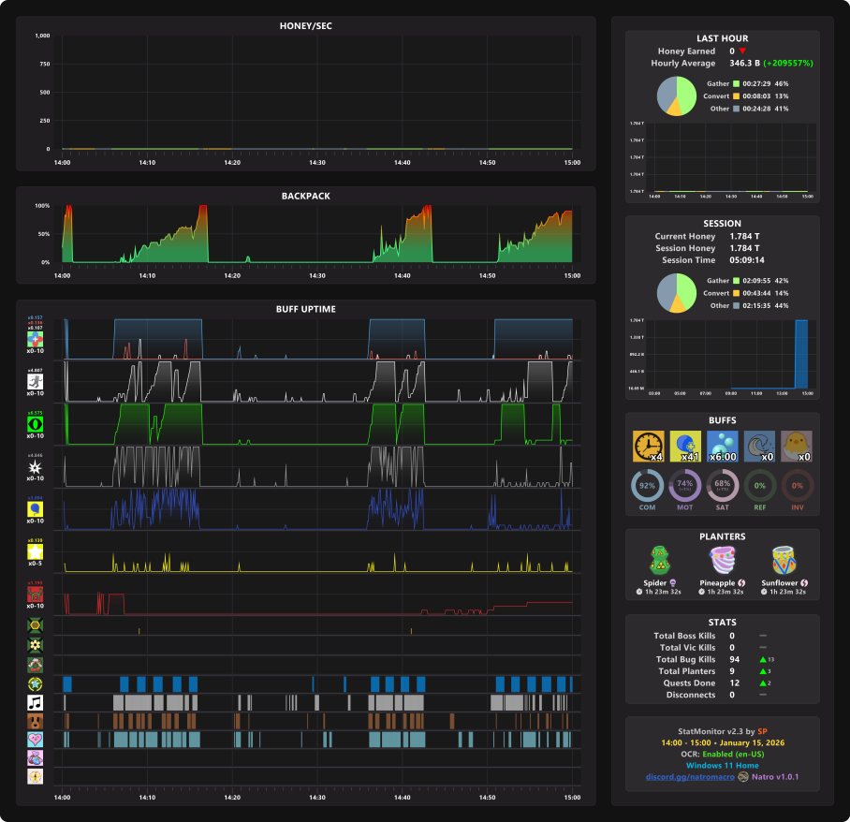Select the baby chick buff icon x0
The height and width of the screenshot is (822, 850).
coord(797,447)
